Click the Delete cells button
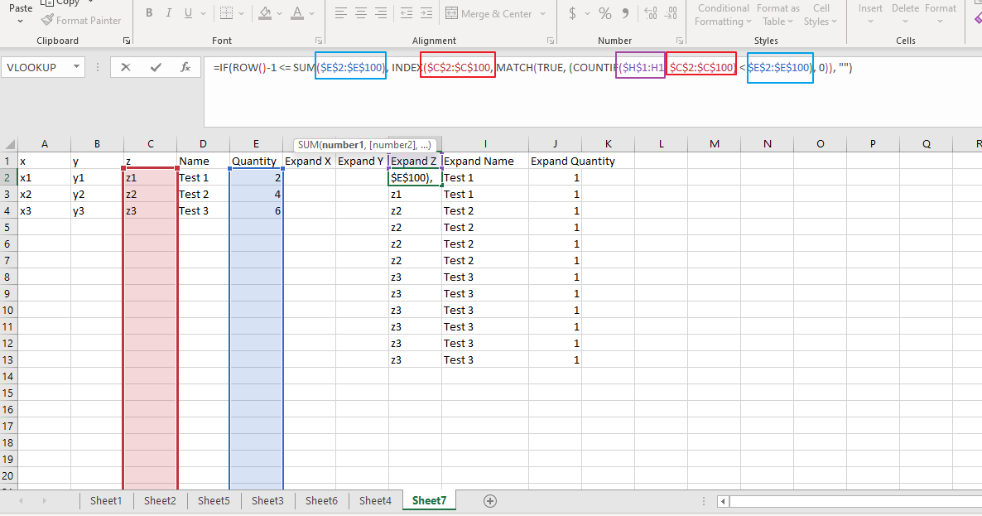982x516 pixels. coord(905,13)
